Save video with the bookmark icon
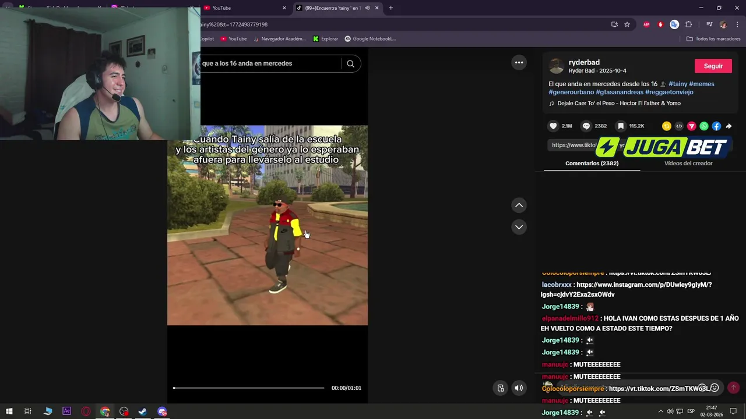Screen dimensions: 746x419 point(621,126)
